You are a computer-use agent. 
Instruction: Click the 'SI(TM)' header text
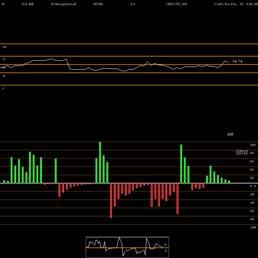coord(98,4)
